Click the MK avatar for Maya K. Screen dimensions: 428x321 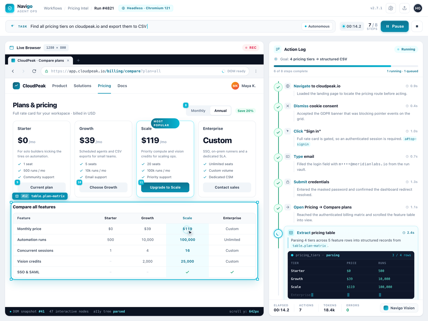click(x=235, y=86)
